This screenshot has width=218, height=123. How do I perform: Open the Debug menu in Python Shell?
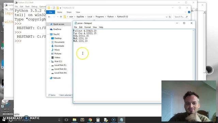pos(34,6)
